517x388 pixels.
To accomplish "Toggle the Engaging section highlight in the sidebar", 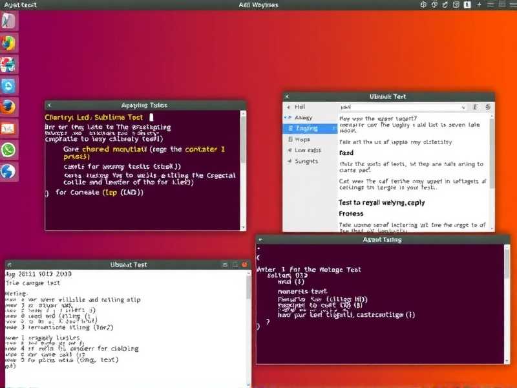I will point(308,127).
